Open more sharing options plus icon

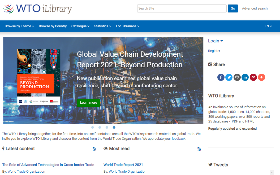[261, 77]
